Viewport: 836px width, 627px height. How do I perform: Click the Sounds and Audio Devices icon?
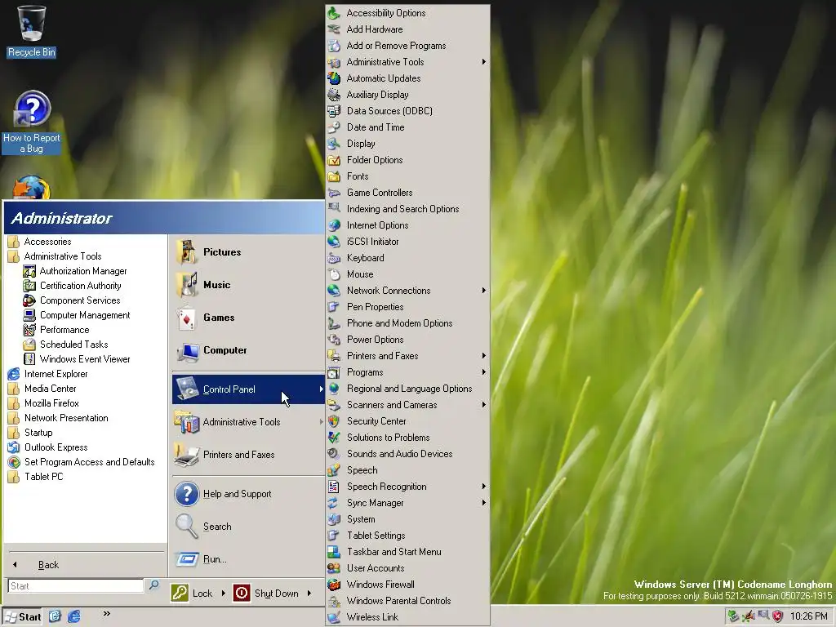[334, 454]
